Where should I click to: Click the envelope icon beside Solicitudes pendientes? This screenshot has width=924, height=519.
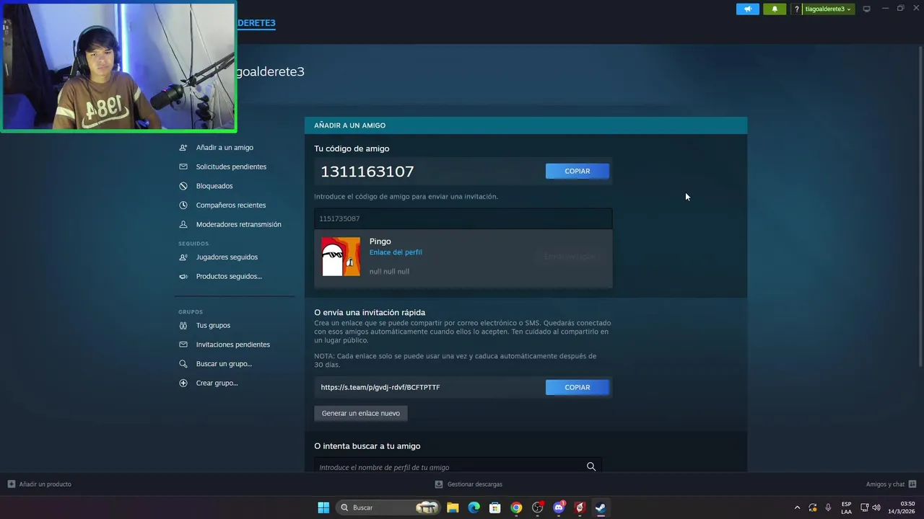[183, 167]
